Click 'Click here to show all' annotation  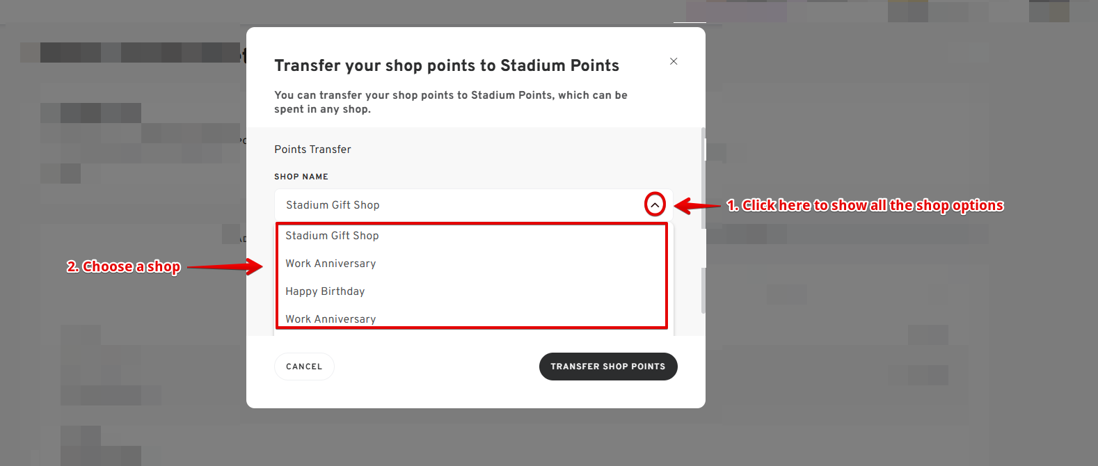coord(865,205)
